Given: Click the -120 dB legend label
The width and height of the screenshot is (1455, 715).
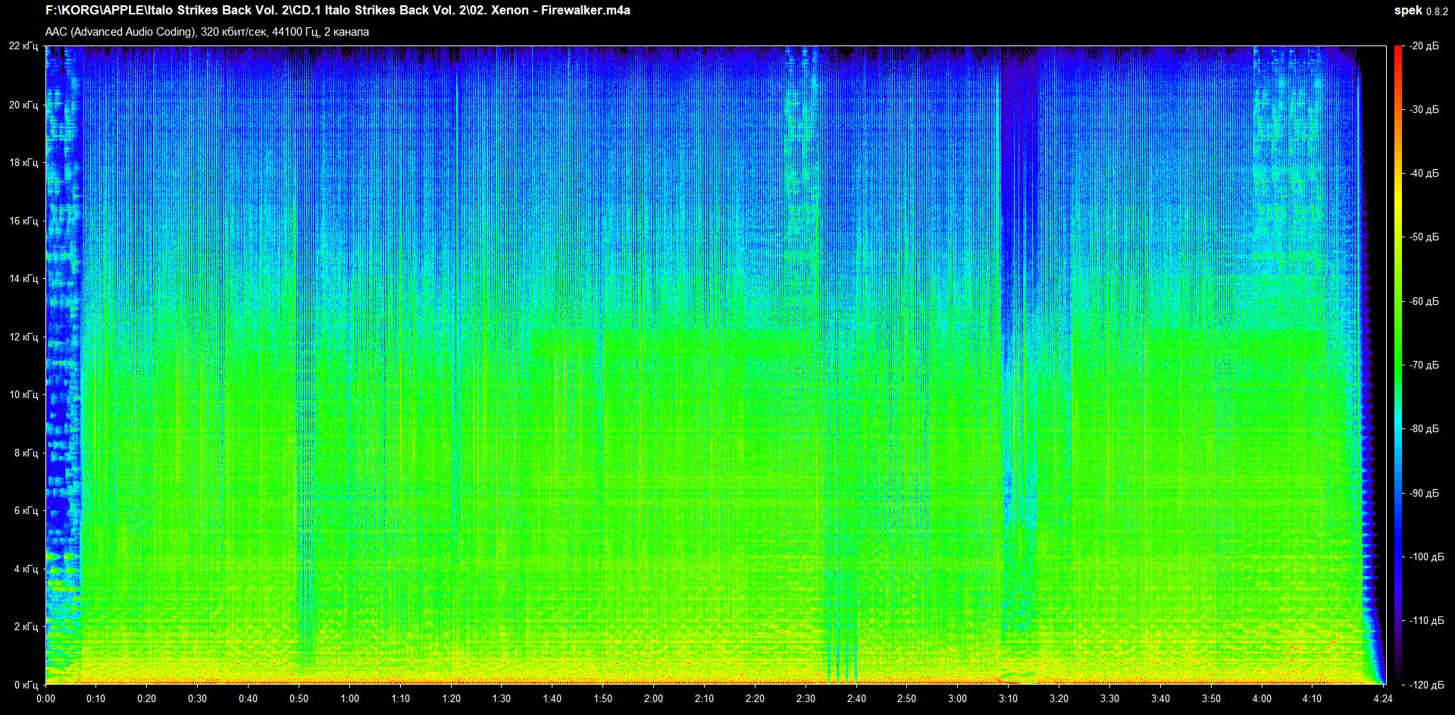Looking at the screenshot, I should (x=1426, y=685).
